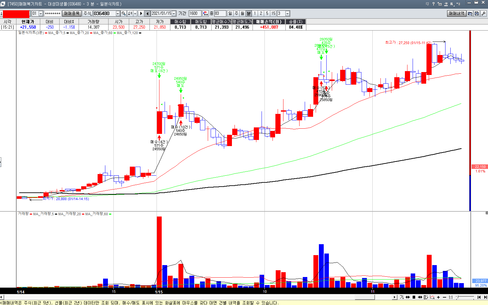
Task: Click the question mark help icon
Action: [x=434, y=4]
